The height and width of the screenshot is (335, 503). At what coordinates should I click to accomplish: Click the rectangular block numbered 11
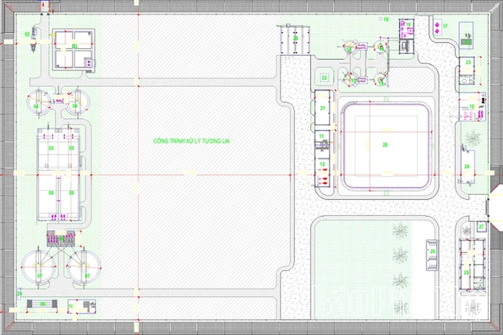tap(322, 139)
